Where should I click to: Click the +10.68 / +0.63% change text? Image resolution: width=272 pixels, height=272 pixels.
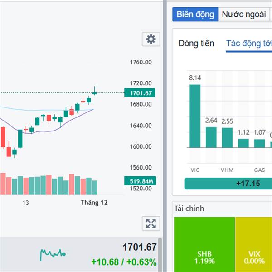[x=123, y=262]
